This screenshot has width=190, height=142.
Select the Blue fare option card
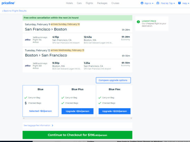coord(40,101)
